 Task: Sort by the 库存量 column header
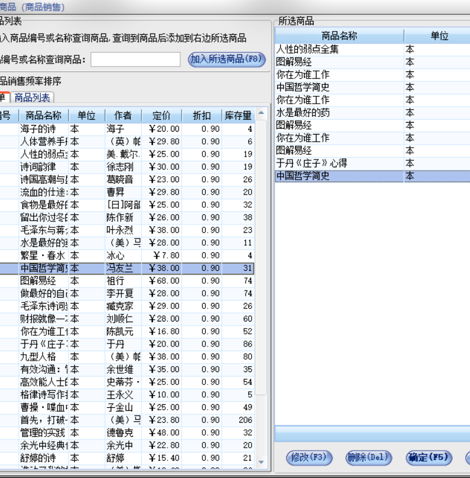pos(238,115)
